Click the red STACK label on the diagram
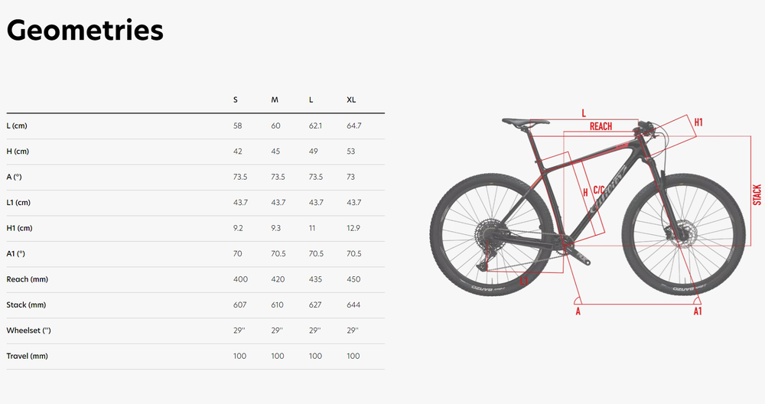This screenshot has width=765, height=404. [757, 194]
